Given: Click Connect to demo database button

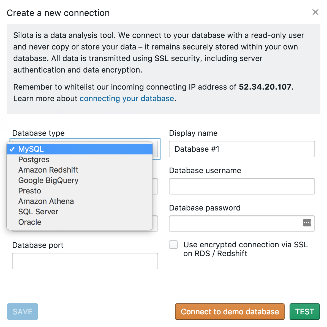Looking at the screenshot, I should pos(230,312).
